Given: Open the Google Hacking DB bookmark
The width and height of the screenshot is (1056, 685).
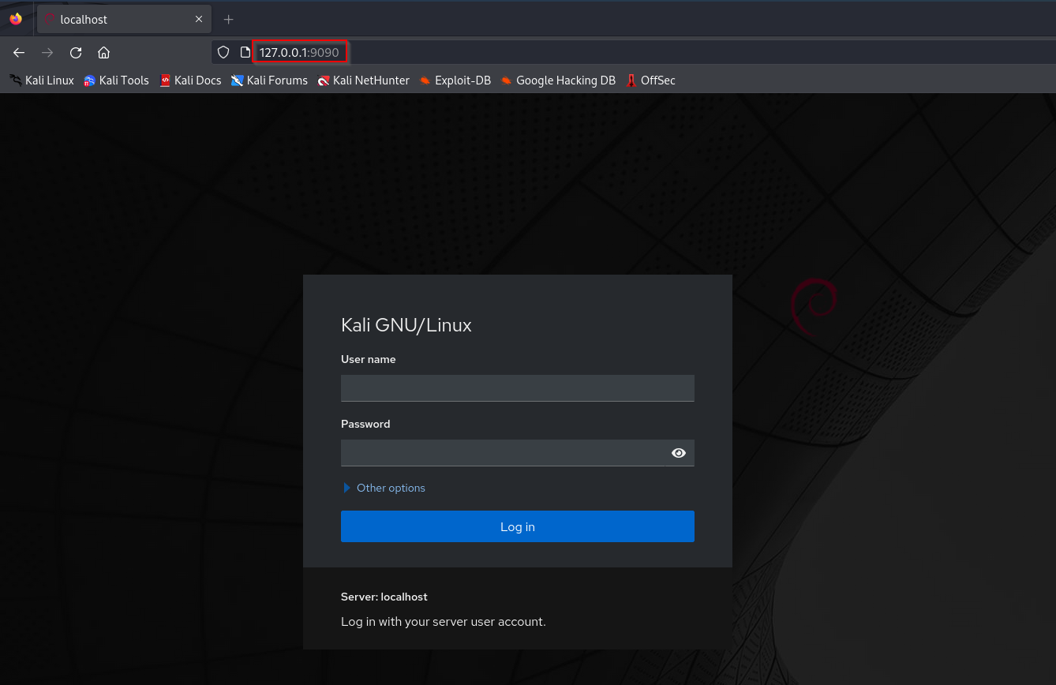Looking at the screenshot, I should (x=558, y=80).
